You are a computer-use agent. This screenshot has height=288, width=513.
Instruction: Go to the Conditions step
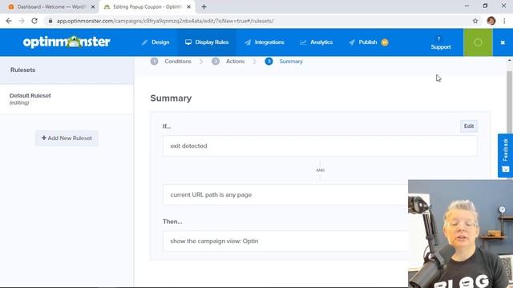coord(171,62)
